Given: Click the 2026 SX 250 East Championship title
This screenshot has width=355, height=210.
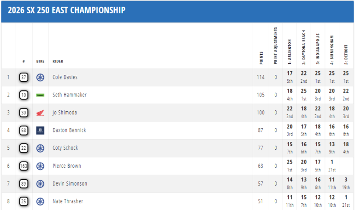Looking at the screenshot, I should [x=66, y=11].
